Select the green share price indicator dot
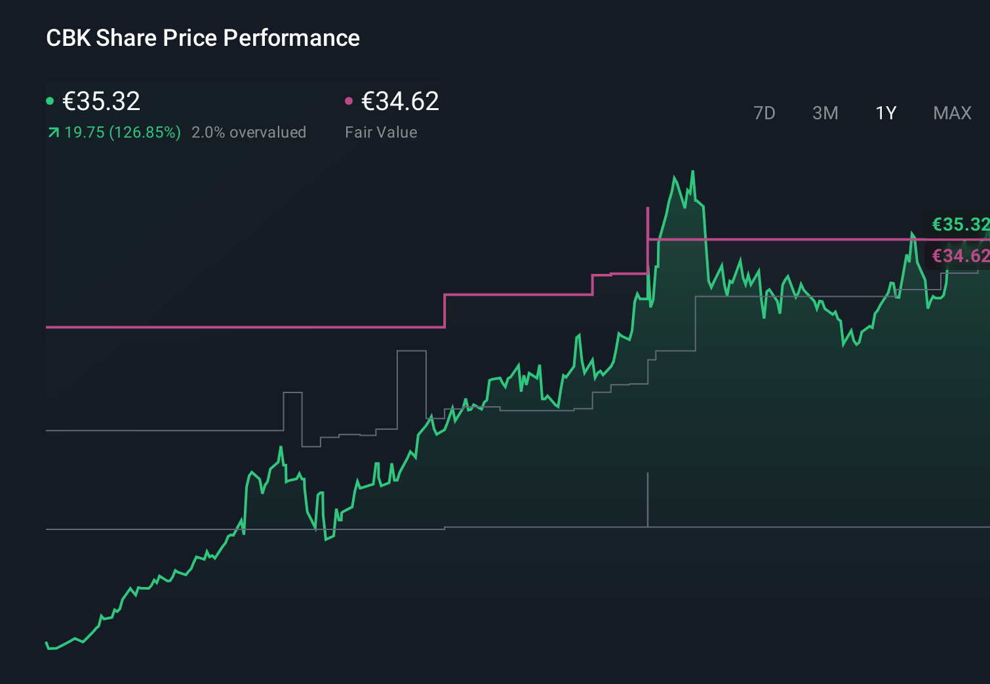 tap(50, 100)
